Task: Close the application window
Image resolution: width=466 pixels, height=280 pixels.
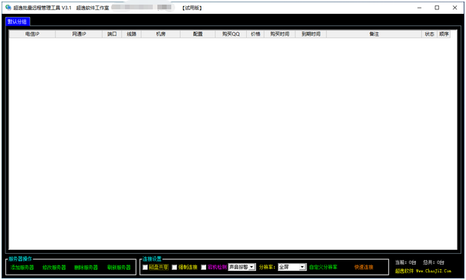Action: (x=454, y=8)
